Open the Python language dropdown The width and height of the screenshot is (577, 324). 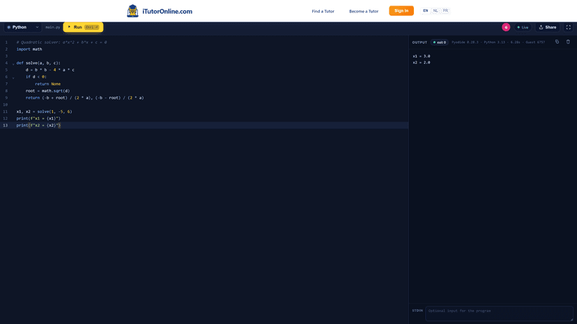(22, 27)
